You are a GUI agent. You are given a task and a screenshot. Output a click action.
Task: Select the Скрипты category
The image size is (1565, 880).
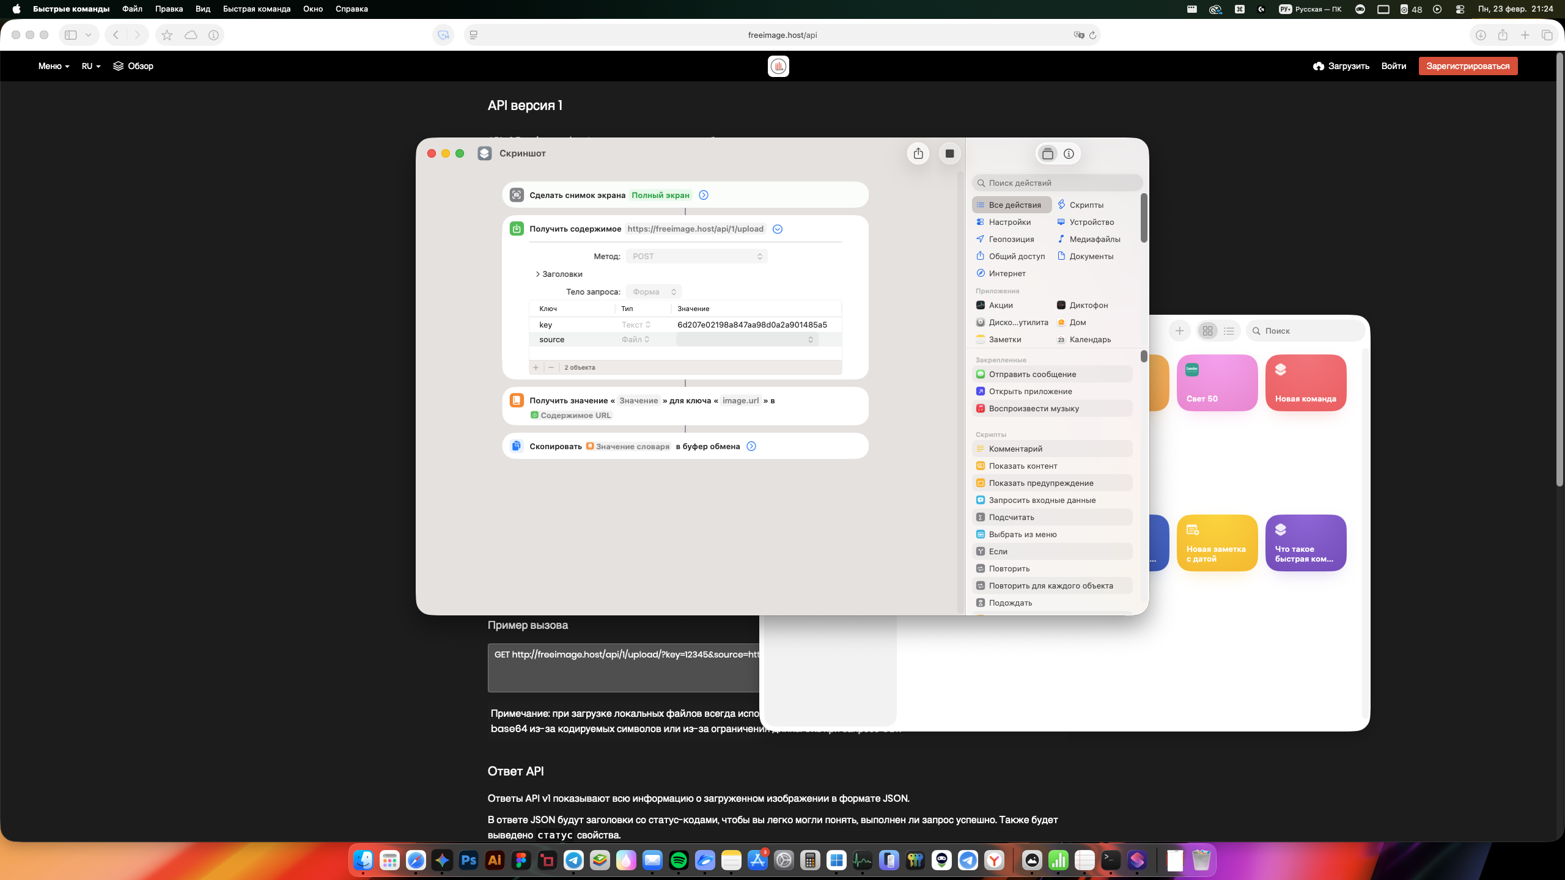click(x=1086, y=205)
